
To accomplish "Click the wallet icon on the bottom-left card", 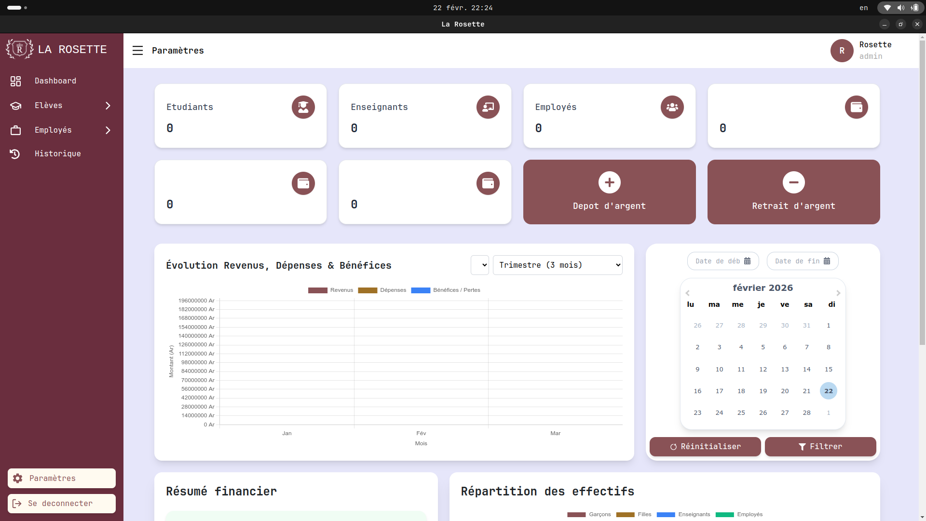I will click(303, 183).
